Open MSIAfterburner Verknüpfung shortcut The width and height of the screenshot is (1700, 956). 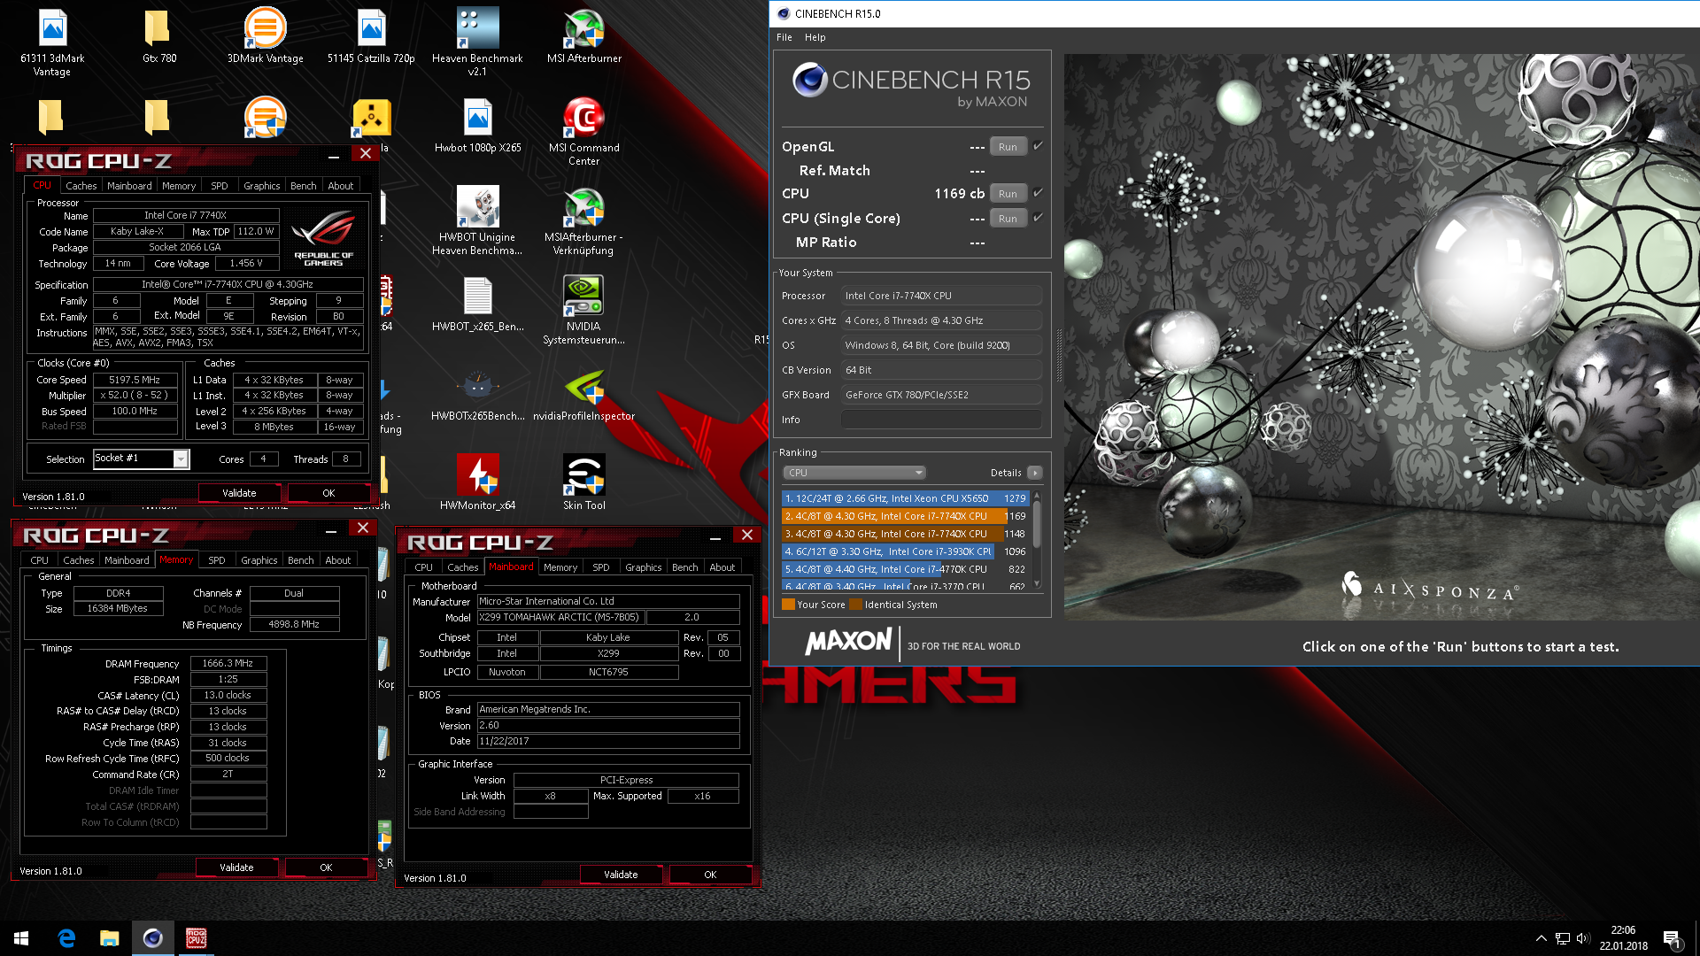(x=583, y=220)
